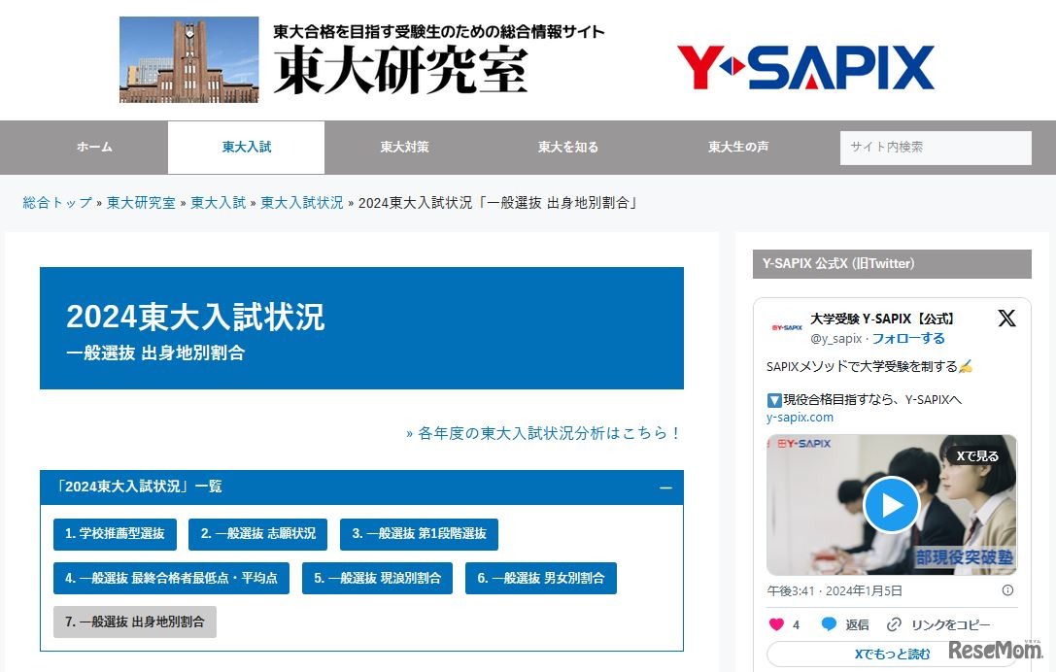Click the 東大研究室 tower building image
This screenshot has height=672, width=1056.
click(x=189, y=59)
